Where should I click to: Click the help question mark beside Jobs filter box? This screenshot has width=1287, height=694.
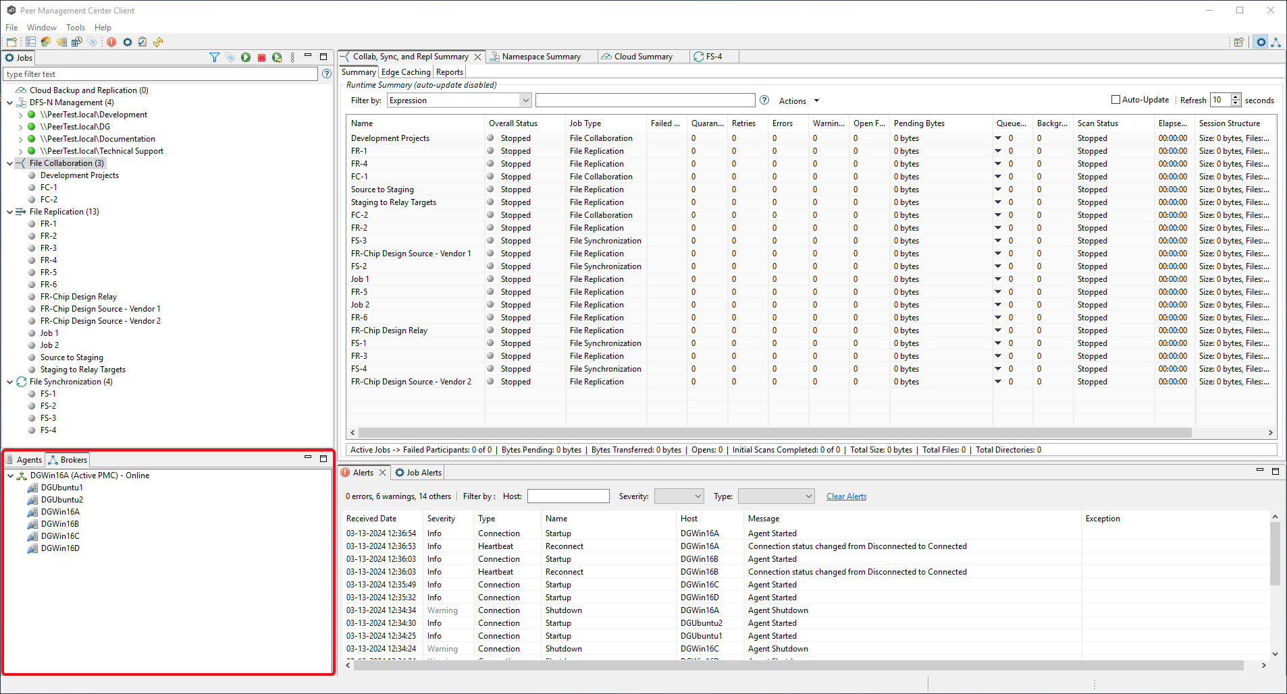[327, 74]
